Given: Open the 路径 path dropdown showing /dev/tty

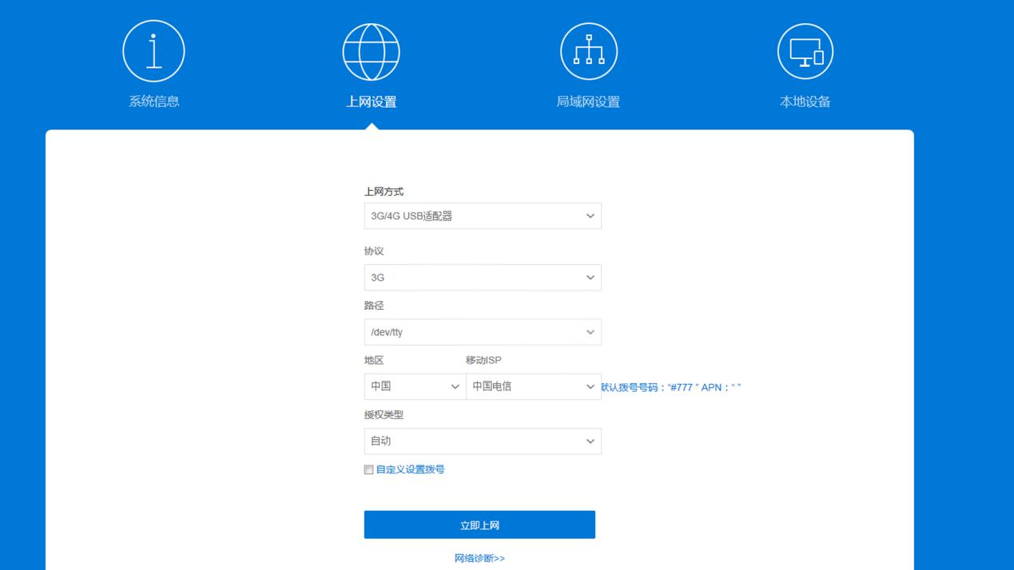Looking at the screenshot, I should pos(483,331).
